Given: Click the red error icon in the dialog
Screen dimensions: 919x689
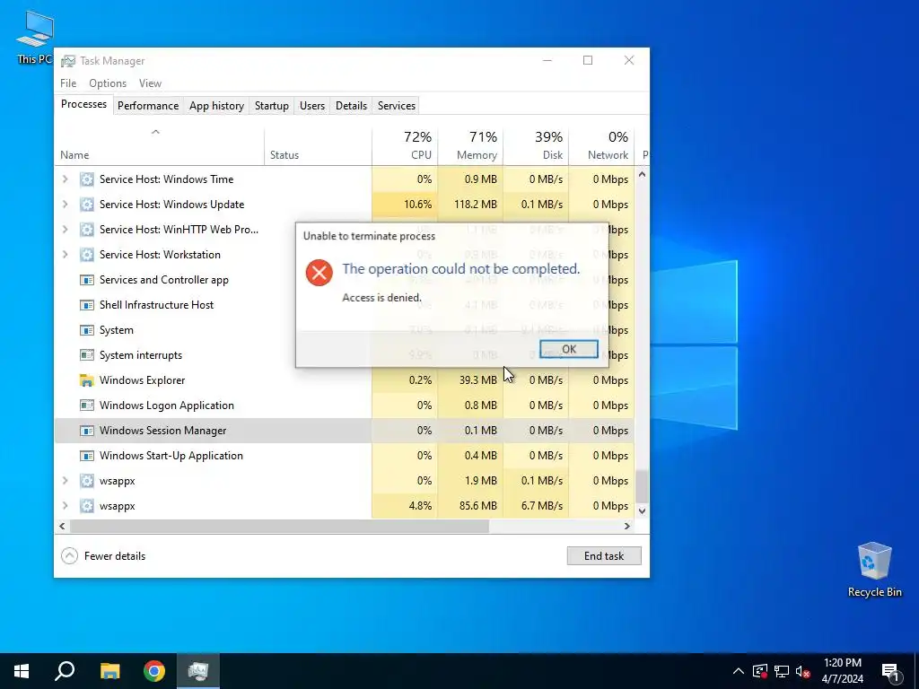Looking at the screenshot, I should 319,273.
